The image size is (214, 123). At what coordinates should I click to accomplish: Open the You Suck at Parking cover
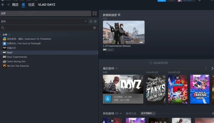[x=200, y=89]
